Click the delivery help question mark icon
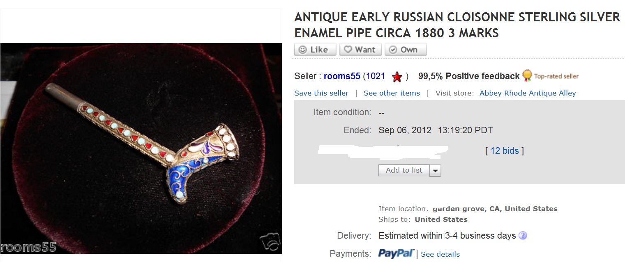 523,236
